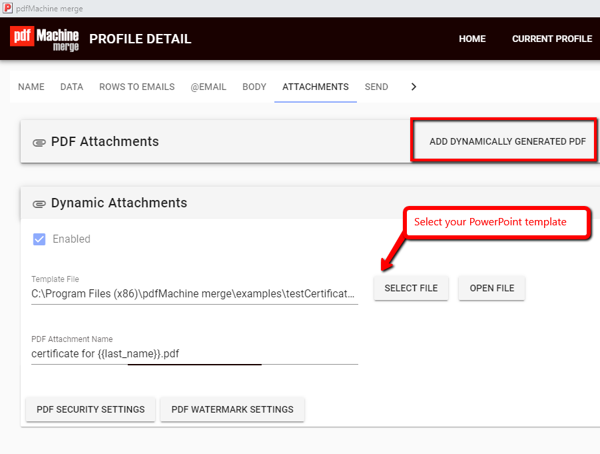The image size is (600, 454).
Task: Show more tabs with the right chevron
Action: 414,87
